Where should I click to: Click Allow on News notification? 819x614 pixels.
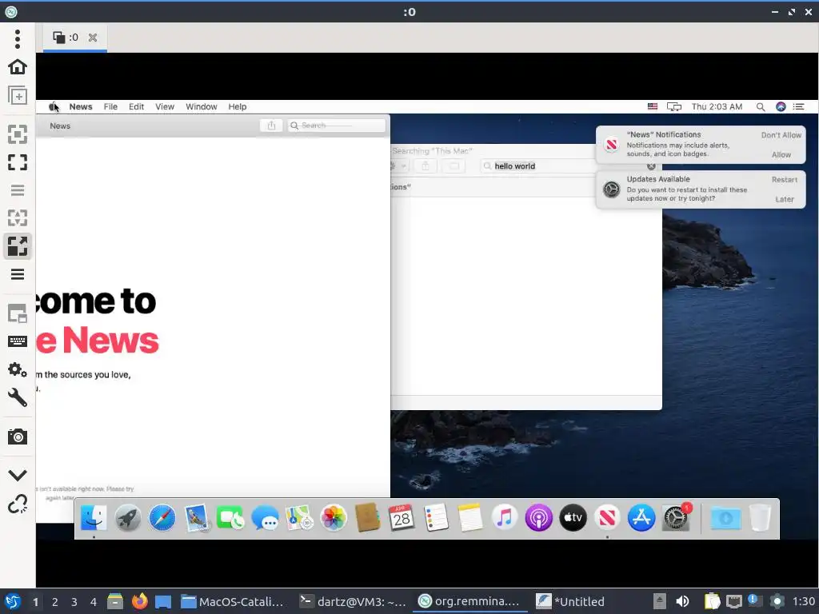point(781,154)
